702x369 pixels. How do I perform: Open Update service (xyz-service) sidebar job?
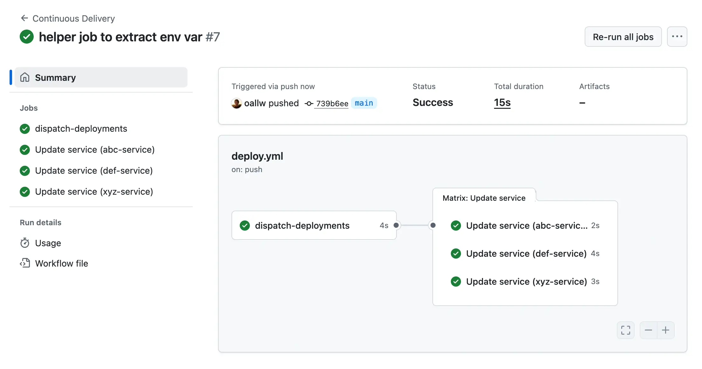[x=94, y=191]
